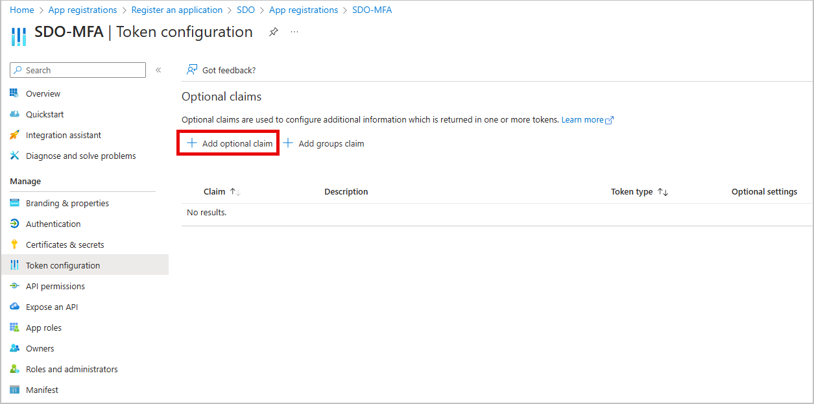The image size is (814, 404).
Task: Click the Diagnose and solve problems wrench icon
Action: [14, 156]
